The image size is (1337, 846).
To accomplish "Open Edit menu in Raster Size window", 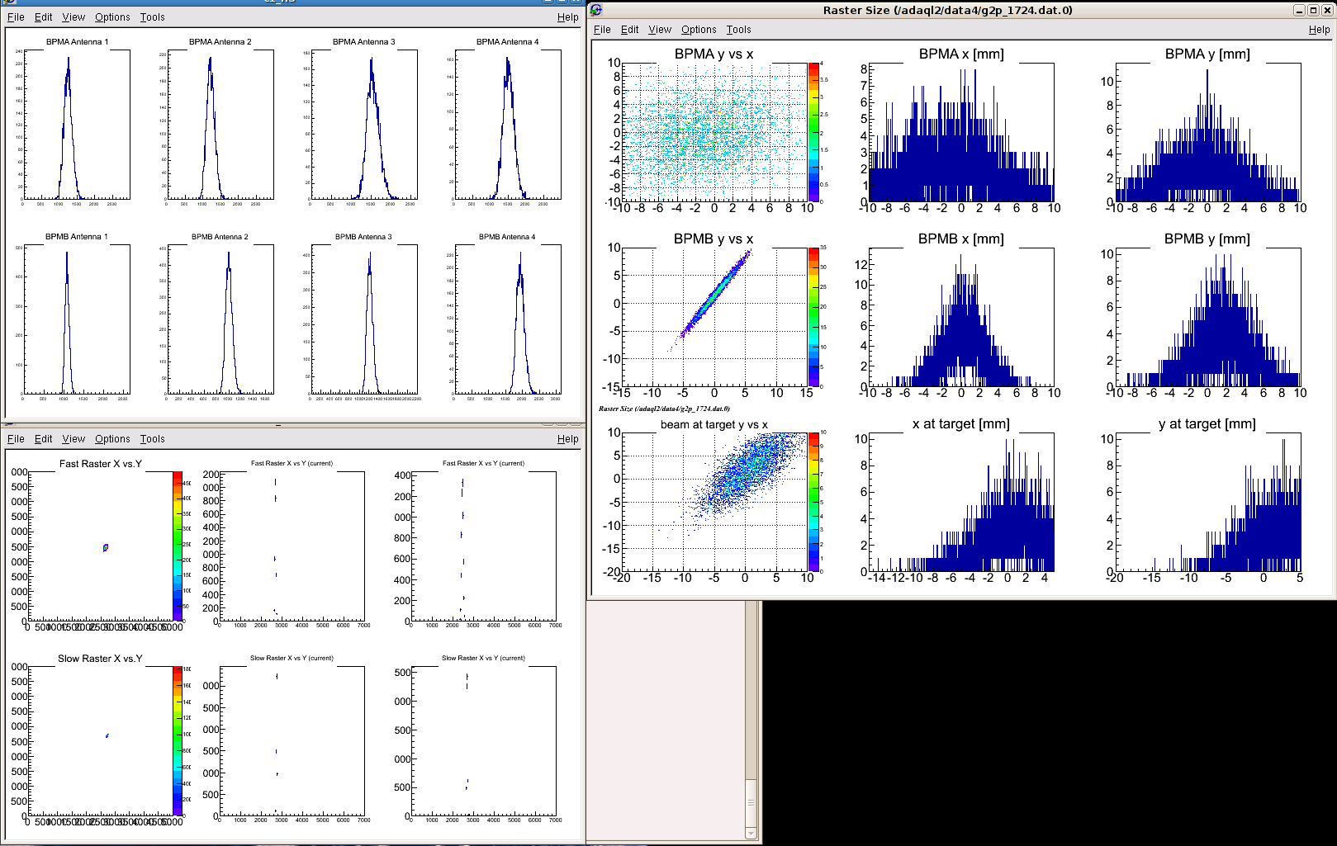I will pyautogui.click(x=630, y=29).
